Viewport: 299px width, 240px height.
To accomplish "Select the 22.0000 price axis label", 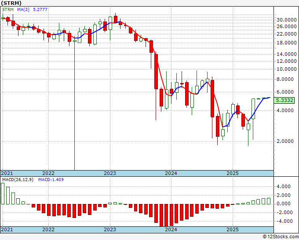I will click(x=286, y=34).
